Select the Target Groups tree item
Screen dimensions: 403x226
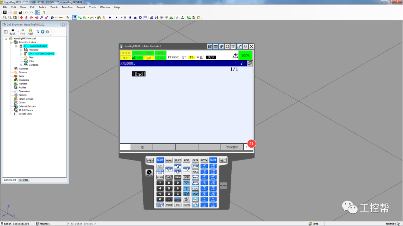pos(26,99)
